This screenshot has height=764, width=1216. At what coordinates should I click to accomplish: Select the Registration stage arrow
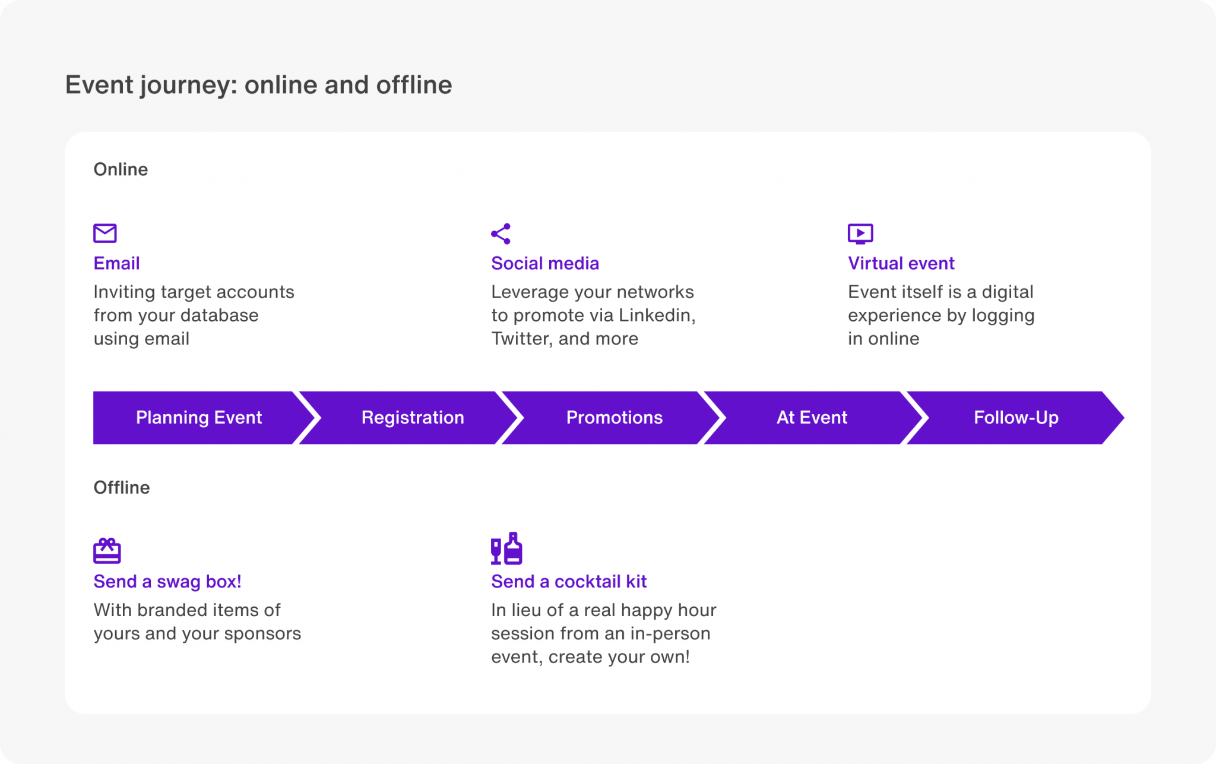[x=408, y=418]
